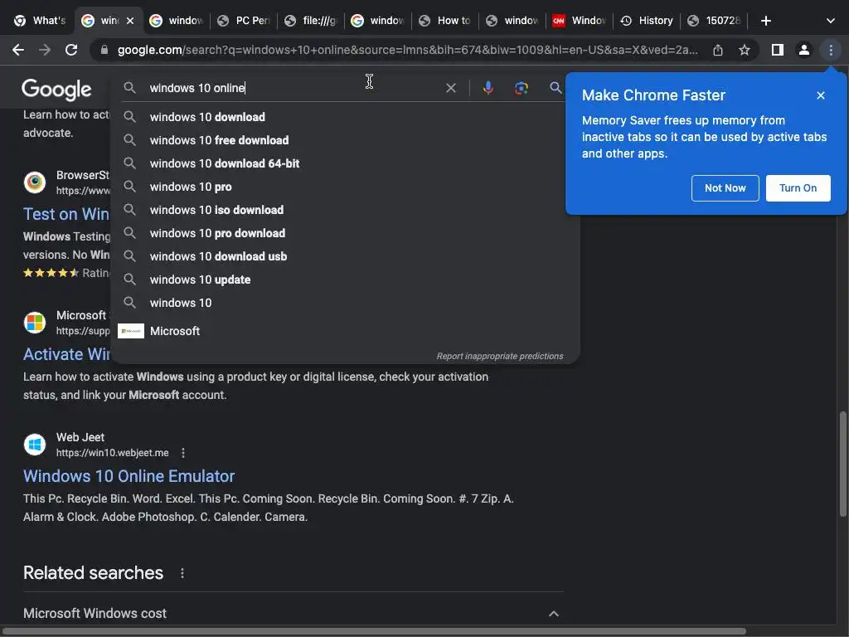Viewport: 849px width, 637px height.
Task: Collapse Microsoft Windows cost section
Action: tap(553, 613)
